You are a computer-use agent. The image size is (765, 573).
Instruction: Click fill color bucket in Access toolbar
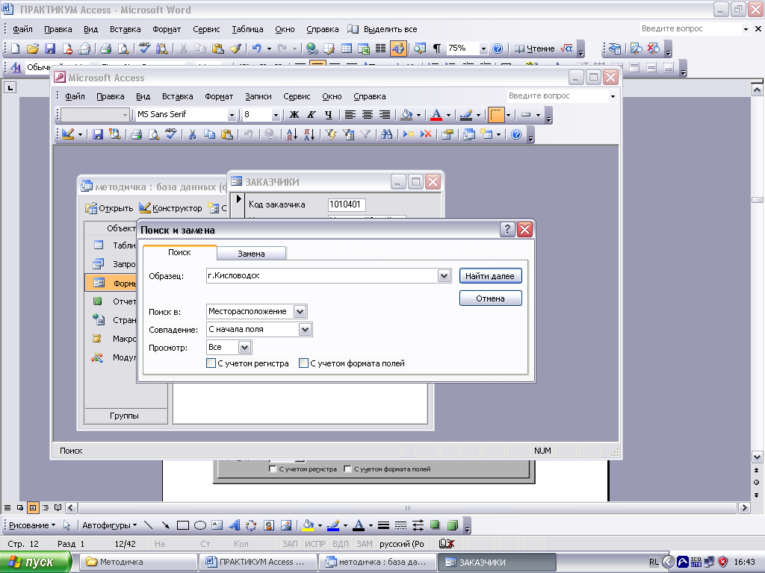click(x=406, y=115)
